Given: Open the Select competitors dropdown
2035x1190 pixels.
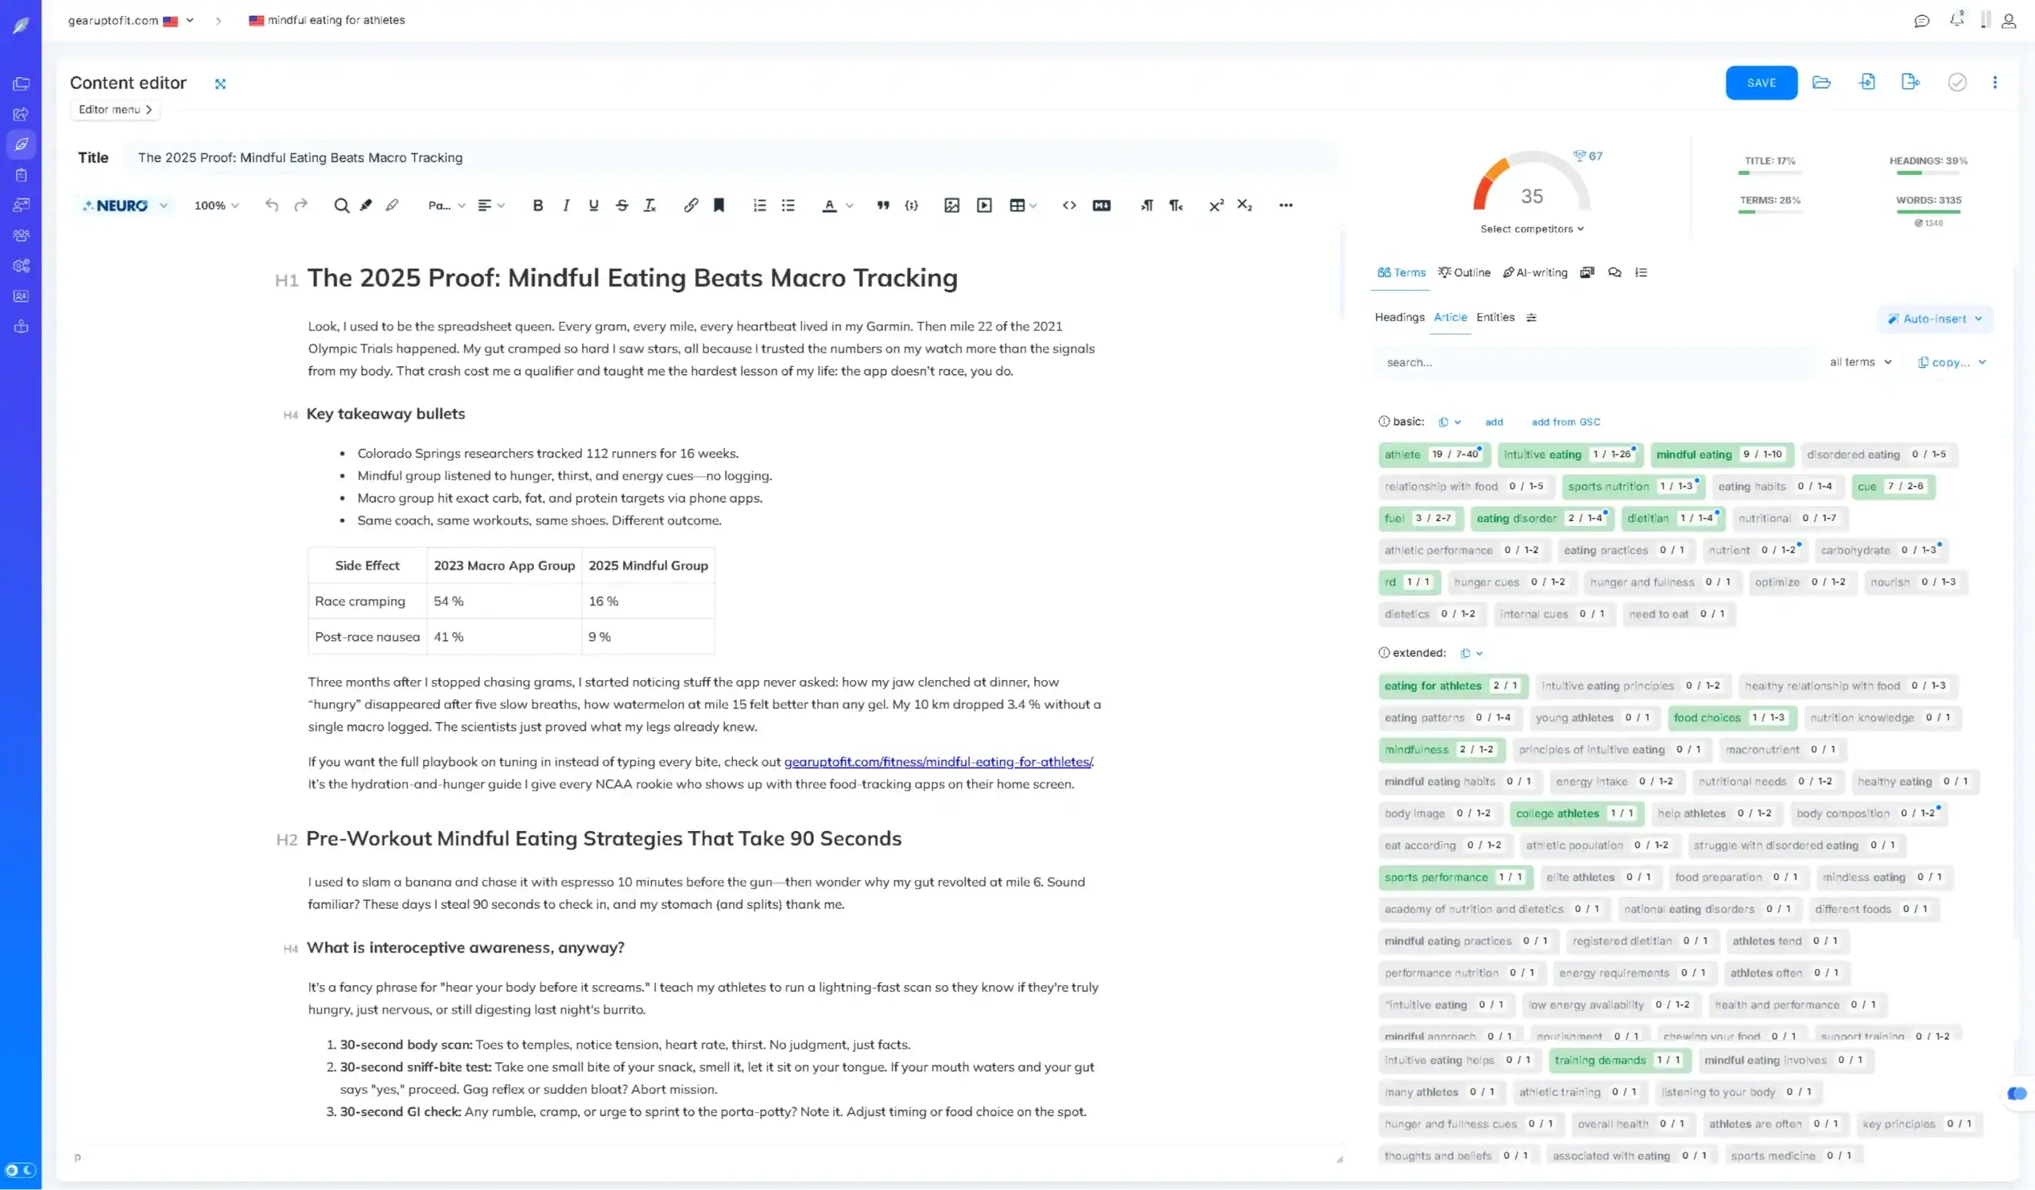Looking at the screenshot, I should tap(1532, 228).
